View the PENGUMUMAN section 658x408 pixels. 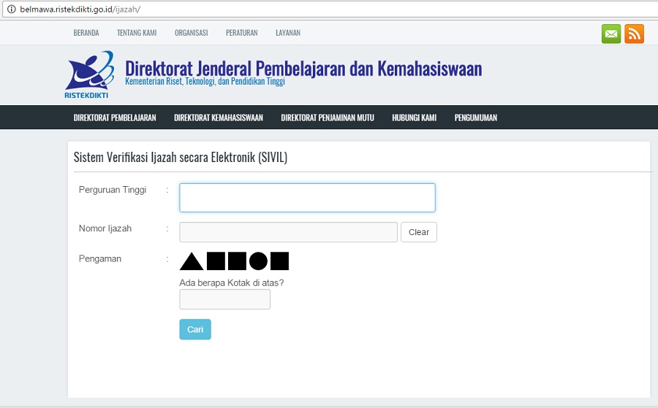(476, 118)
